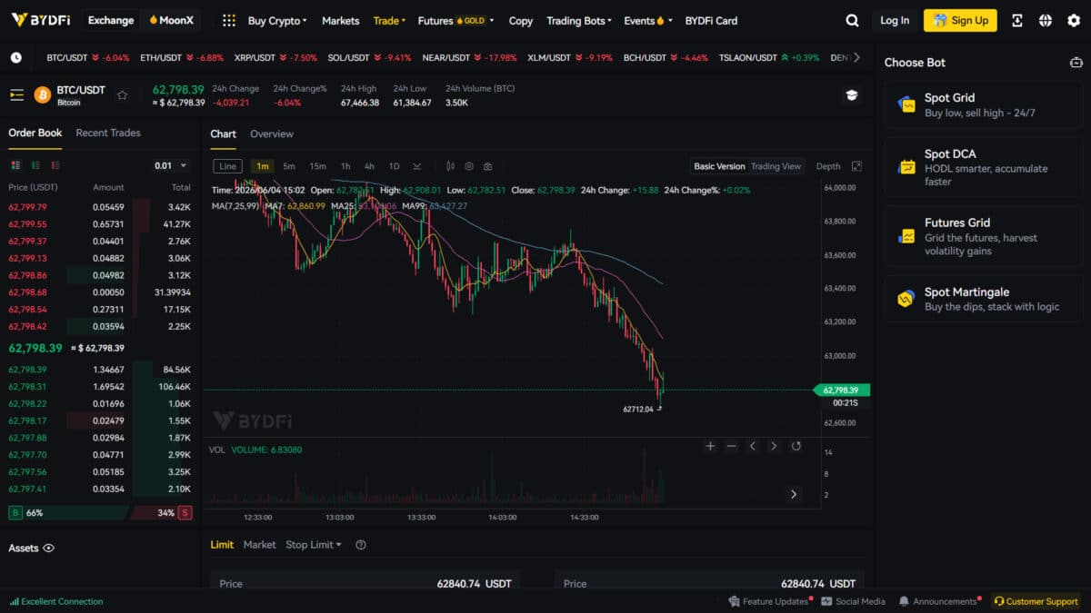The image size is (1091, 613).
Task: Show sell orders only view icon
Action: click(55, 165)
